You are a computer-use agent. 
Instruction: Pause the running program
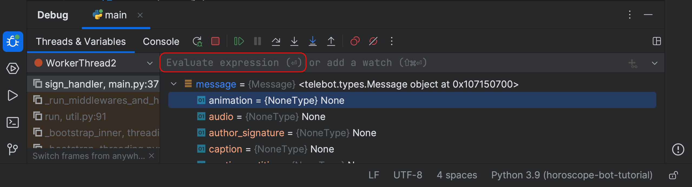257,41
